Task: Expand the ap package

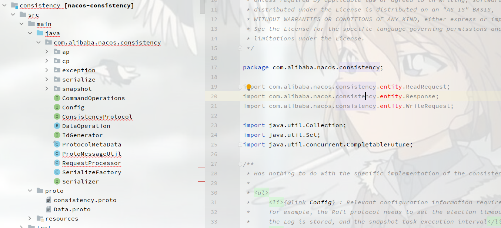Action: pos(47,52)
